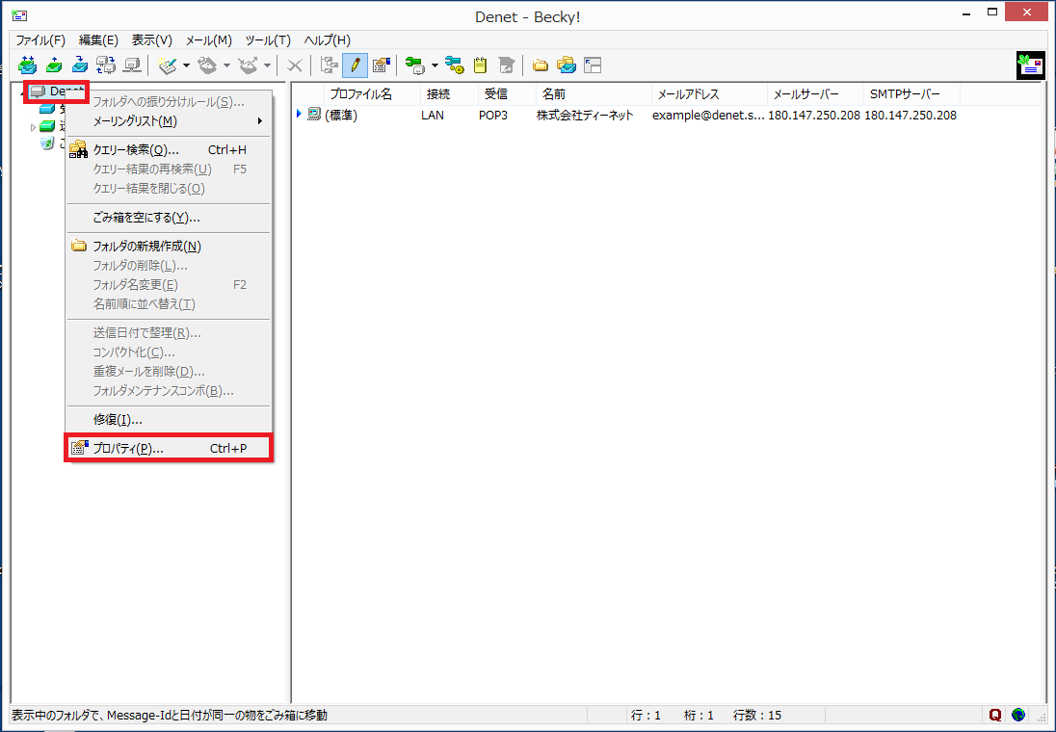Screen dimensions: 1056x732
Task: Choose プロパティ(P)... in context menu
Action: tap(169, 448)
